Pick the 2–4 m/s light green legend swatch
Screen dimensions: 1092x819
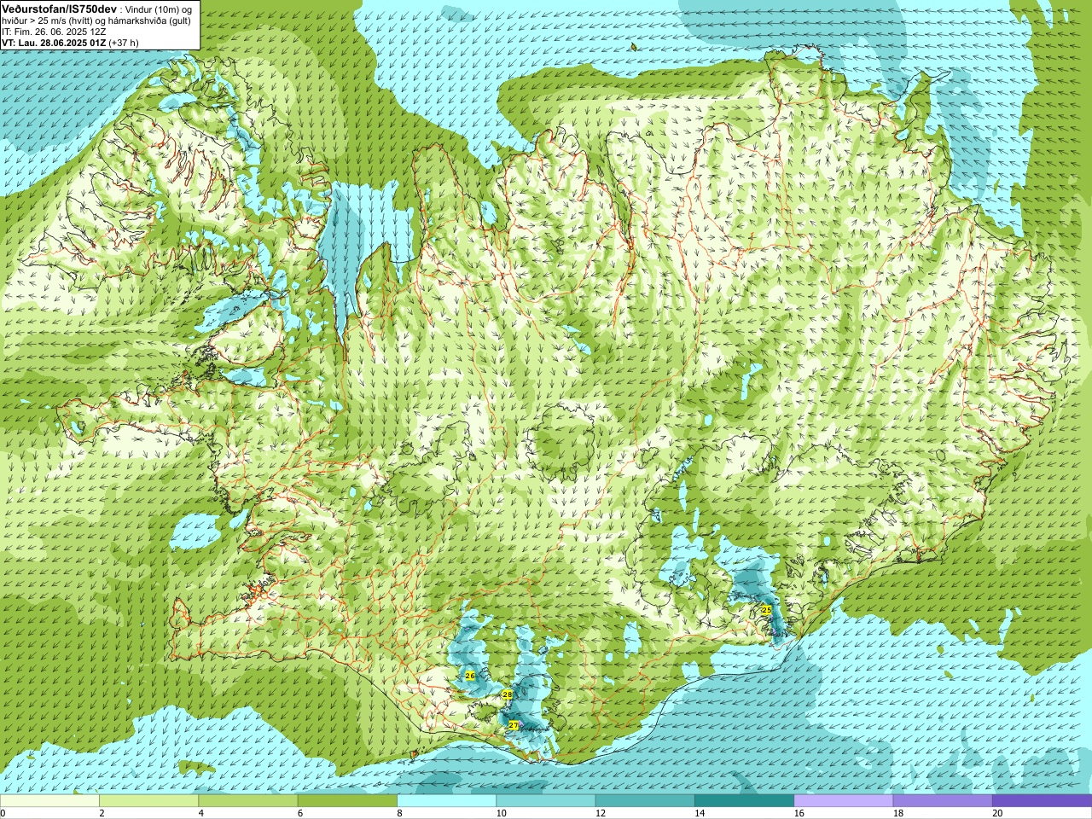click(148, 801)
